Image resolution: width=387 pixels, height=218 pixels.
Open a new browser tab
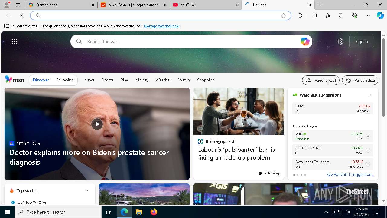(x=320, y=5)
